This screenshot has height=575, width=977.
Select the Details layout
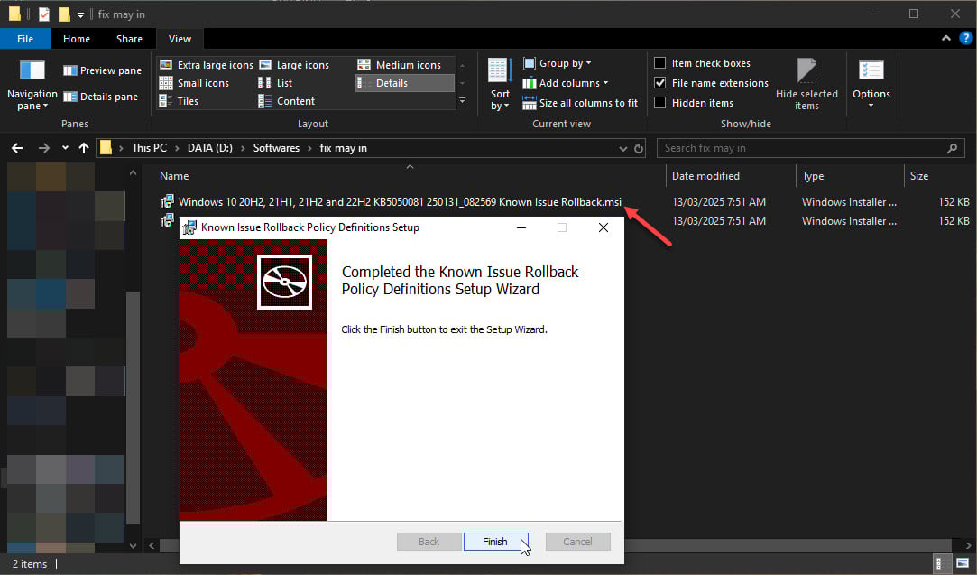point(404,83)
